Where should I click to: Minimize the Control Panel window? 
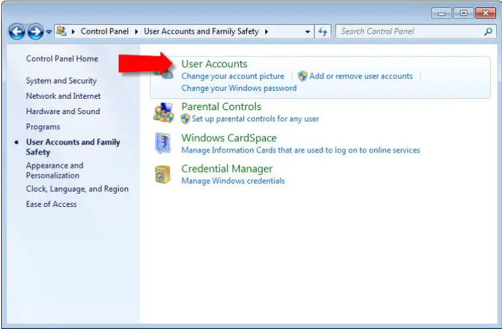pyautogui.click(x=442, y=13)
